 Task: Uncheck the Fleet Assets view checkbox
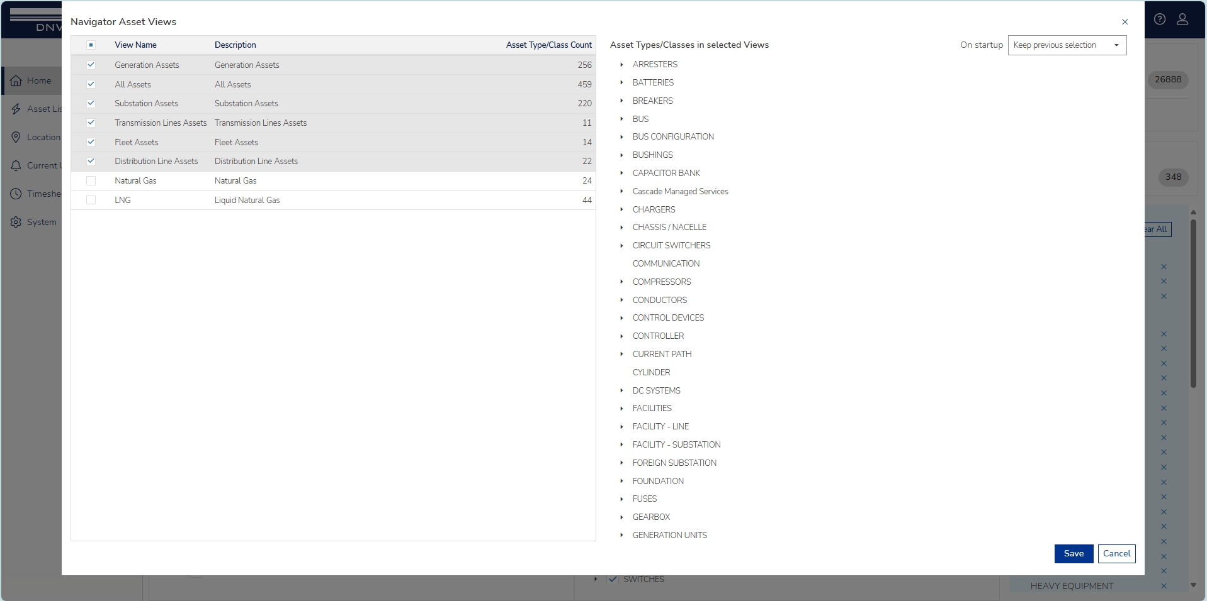point(91,142)
